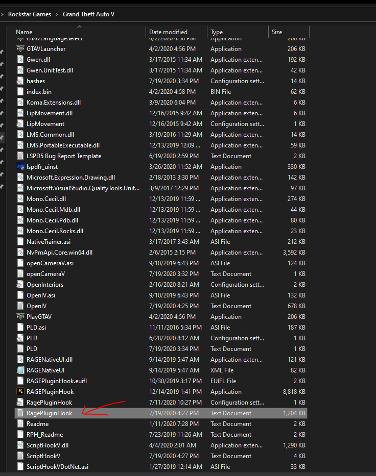
Task: Select the LMS.PortableExecutable.dll file name
Action: (63, 145)
